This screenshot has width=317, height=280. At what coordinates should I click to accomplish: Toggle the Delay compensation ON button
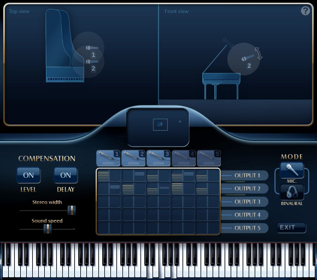66,175
